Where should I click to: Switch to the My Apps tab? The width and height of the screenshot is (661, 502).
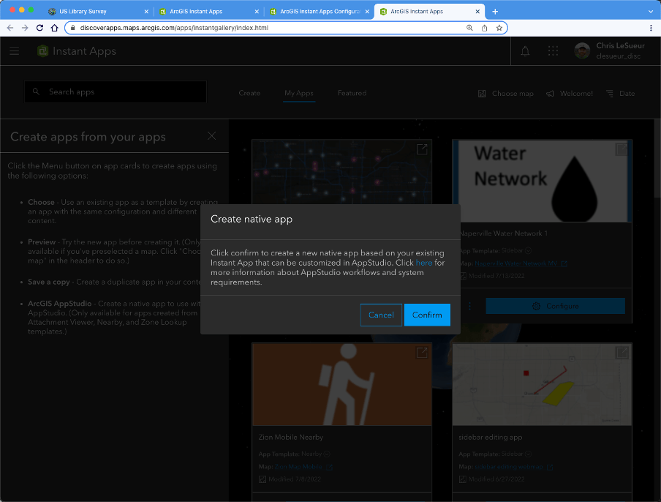coord(299,93)
